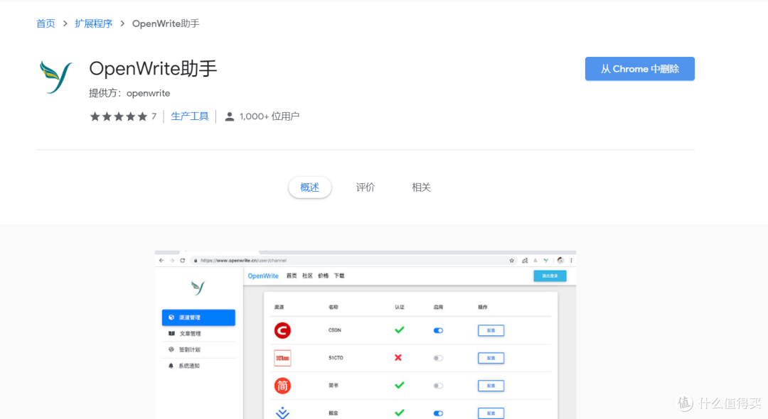Click the 操作 column header
This screenshot has height=419, width=768.
483,307
